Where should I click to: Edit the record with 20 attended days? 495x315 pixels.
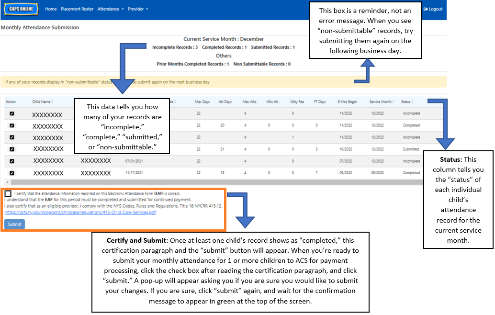click(12, 125)
